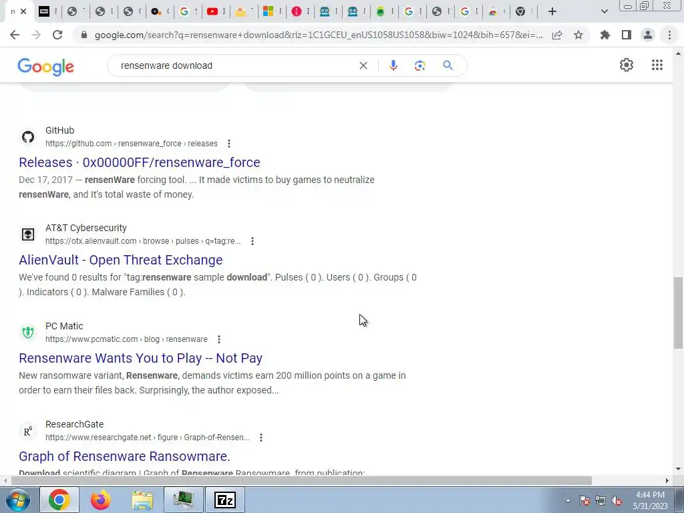The width and height of the screenshot is (684, 513).
Task: Open the Action Center flag icon
Action: pos(584,500)
